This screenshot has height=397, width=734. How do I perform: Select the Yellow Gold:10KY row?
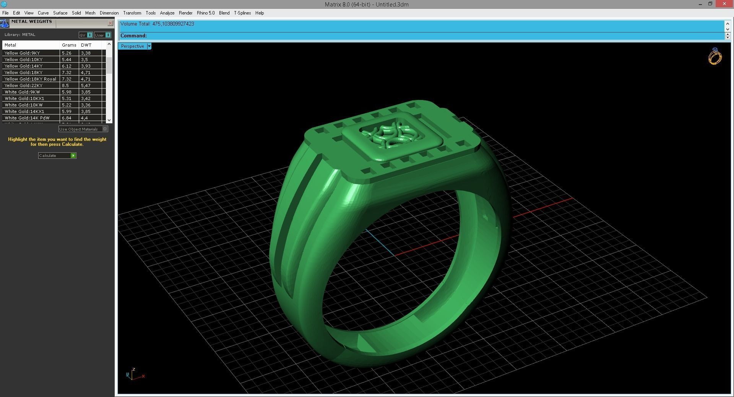[x=54, y=60]
